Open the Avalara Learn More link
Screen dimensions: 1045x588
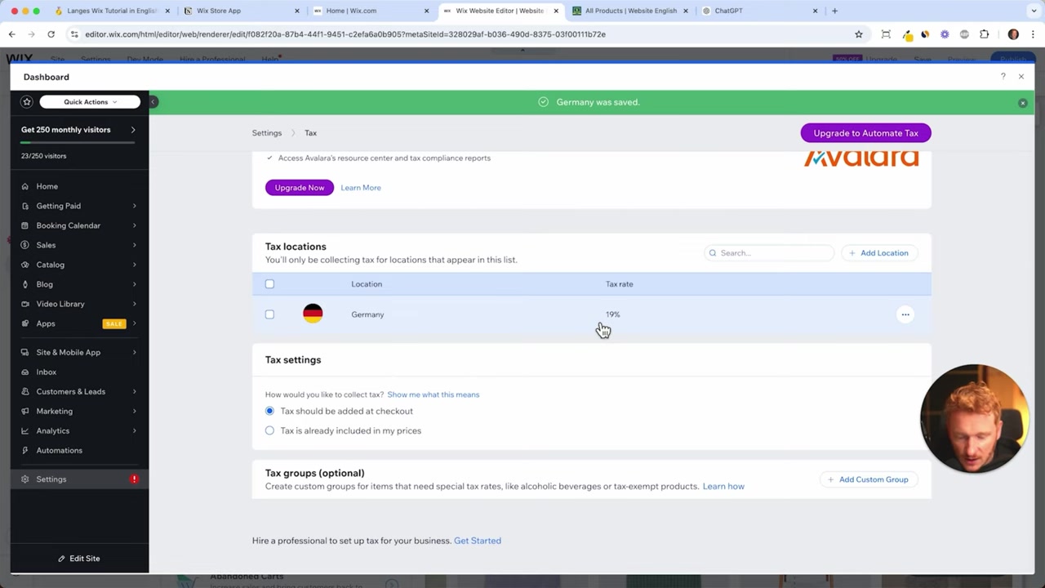pos(360,188)
